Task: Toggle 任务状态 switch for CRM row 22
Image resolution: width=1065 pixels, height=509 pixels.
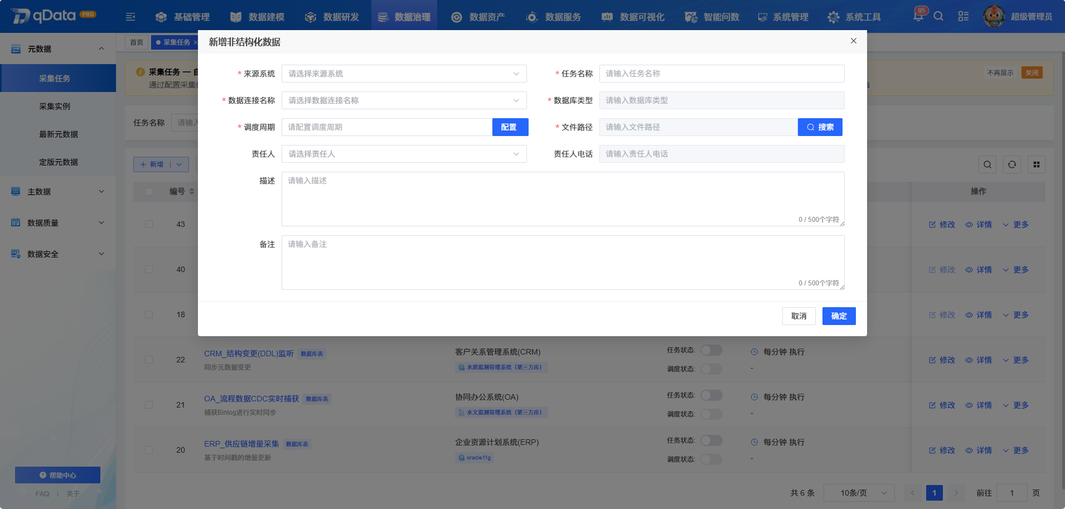Action: coord(711,350)
